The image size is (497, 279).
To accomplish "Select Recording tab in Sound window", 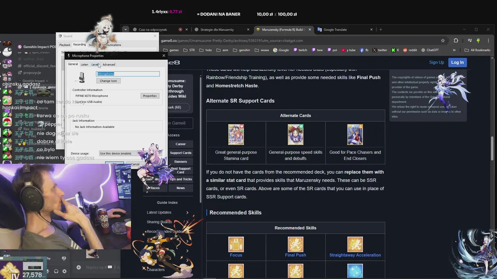I will (x=79, y=45).
